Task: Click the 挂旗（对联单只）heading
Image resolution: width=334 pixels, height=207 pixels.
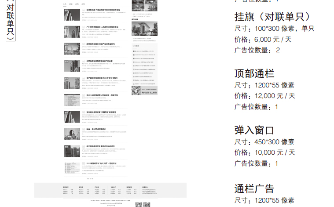Action: click(x=275, y=17)
